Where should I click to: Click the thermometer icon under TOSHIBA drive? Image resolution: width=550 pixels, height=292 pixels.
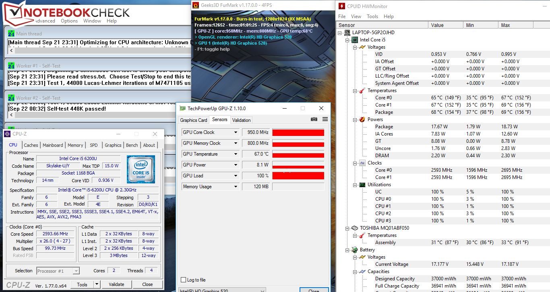pos(362,235)
